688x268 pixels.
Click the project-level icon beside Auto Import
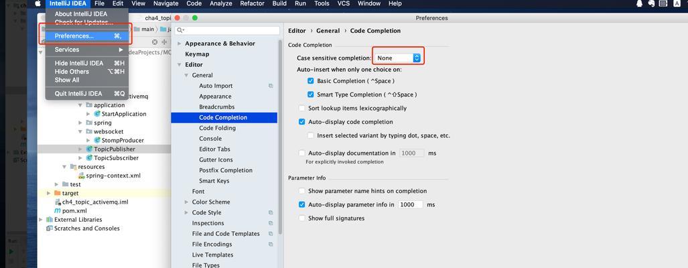click(x=271, y=86)
